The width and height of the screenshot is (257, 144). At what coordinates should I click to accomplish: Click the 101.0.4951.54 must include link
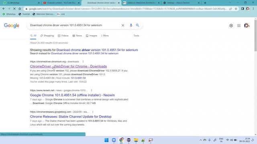click(78, 78)
